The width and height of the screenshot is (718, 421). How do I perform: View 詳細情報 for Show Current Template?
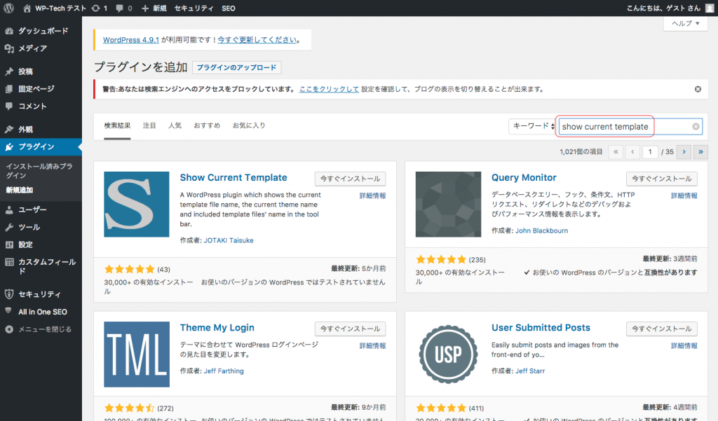tap(373, 196)
